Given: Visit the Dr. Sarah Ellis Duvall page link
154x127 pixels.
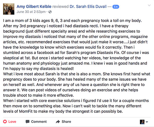Looking at the screenshot, I should point(88,6).
